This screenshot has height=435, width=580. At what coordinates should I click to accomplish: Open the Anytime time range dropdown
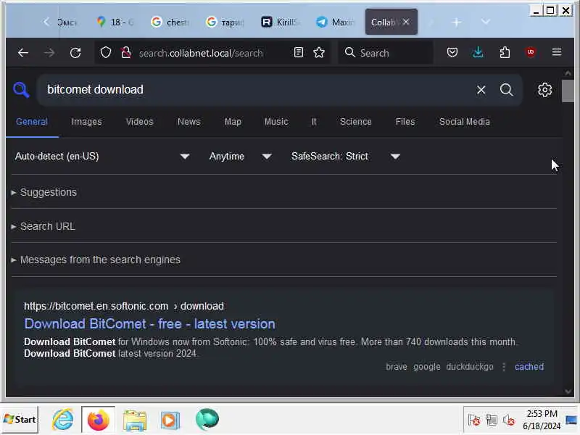pyautogui.click(x=241, y=157)
